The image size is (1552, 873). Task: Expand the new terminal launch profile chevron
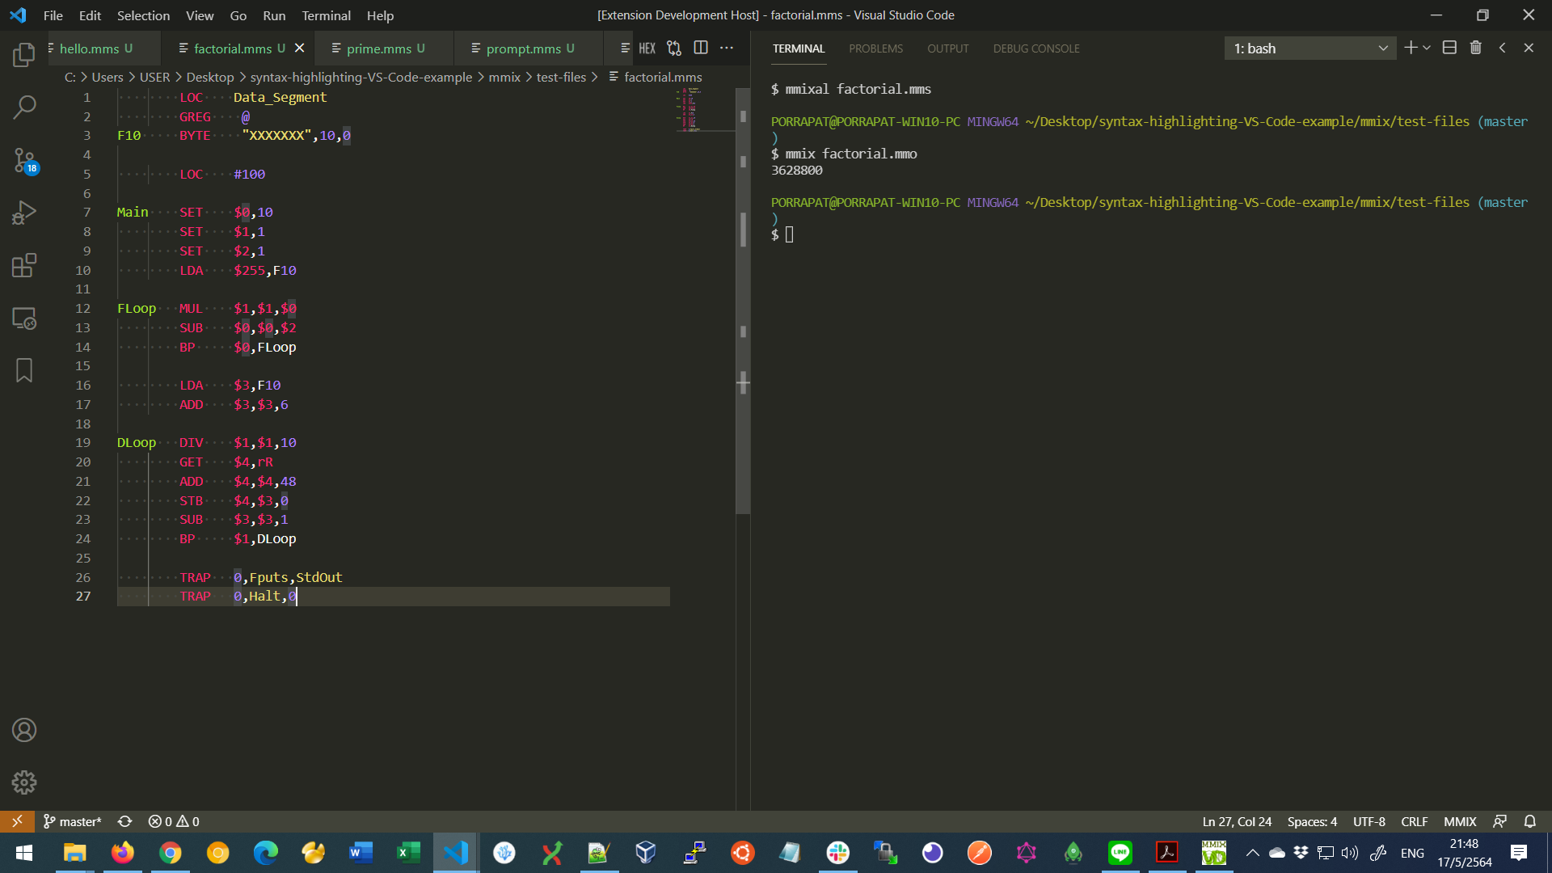point(1427,48)
